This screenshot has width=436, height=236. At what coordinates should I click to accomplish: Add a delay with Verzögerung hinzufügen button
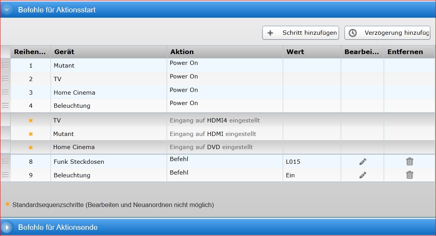pos(387,33)
